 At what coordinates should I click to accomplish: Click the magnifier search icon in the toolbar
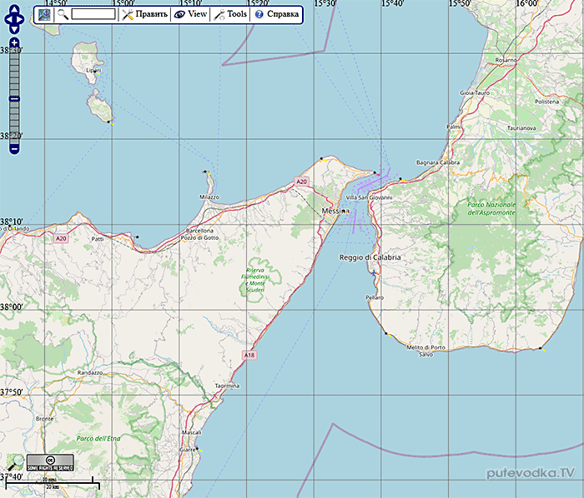coord(63,14)
